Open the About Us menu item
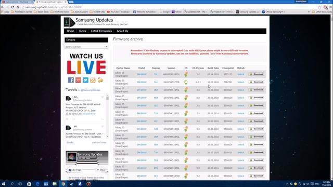 point(122,31)
